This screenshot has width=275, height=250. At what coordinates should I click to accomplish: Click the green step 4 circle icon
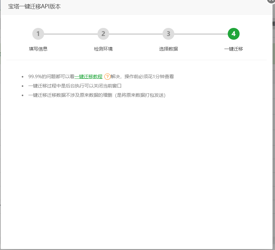tap(233, 34)
